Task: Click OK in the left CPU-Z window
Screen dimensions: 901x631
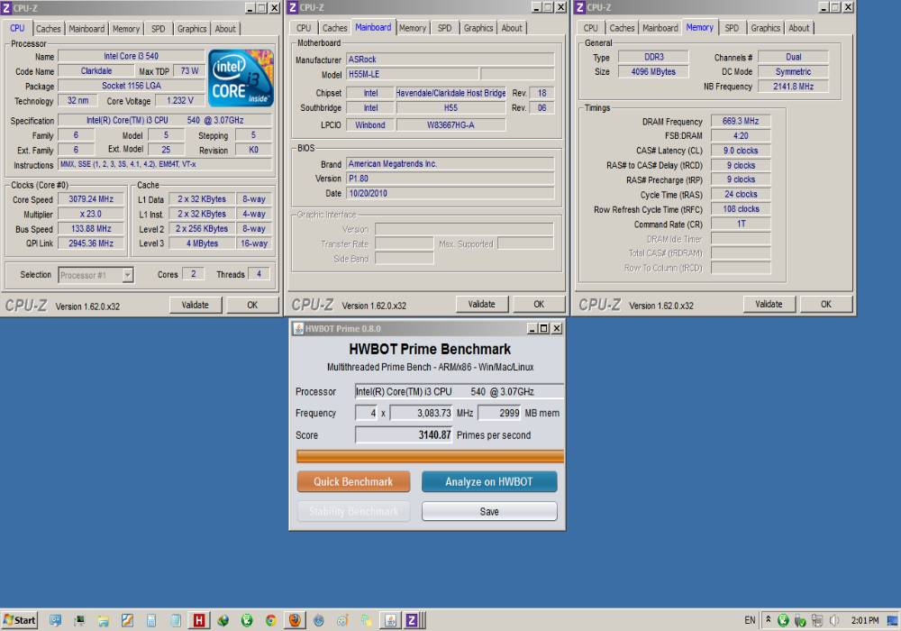Action: point(252,306)
